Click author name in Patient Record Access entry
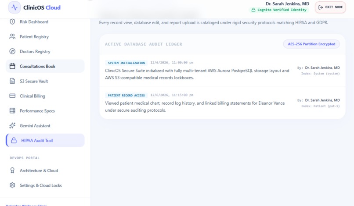The height and width of the screenshot is (206, 354). [x=322, y=100]
